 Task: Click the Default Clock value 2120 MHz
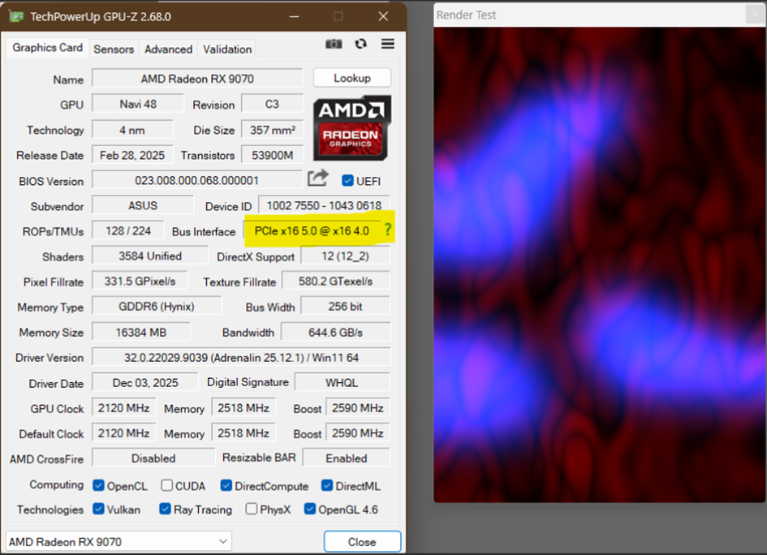[x=123, y=433]
